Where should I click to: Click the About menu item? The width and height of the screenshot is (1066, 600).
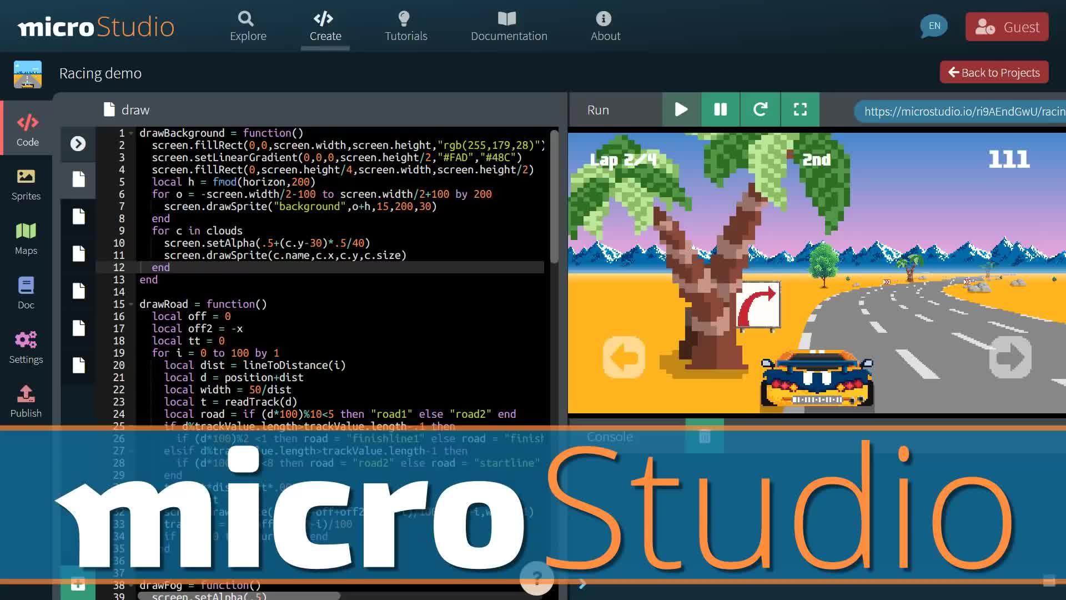click(606, 26)
